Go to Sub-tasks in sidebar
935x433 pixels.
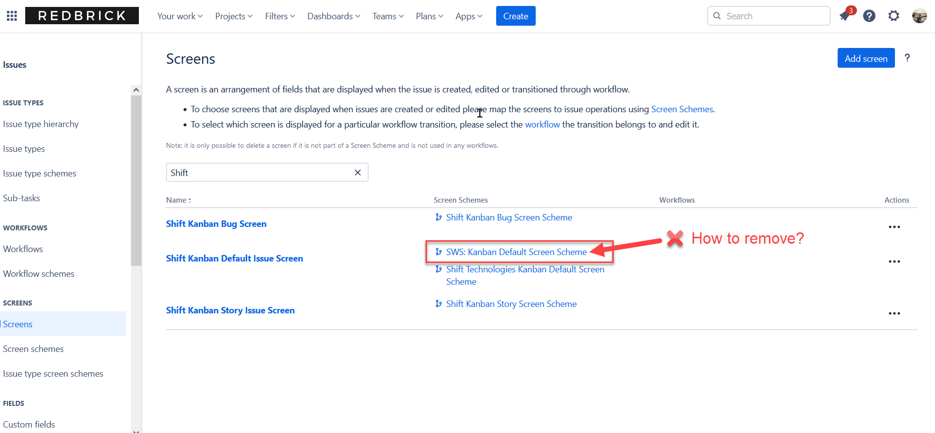(21, 198)
